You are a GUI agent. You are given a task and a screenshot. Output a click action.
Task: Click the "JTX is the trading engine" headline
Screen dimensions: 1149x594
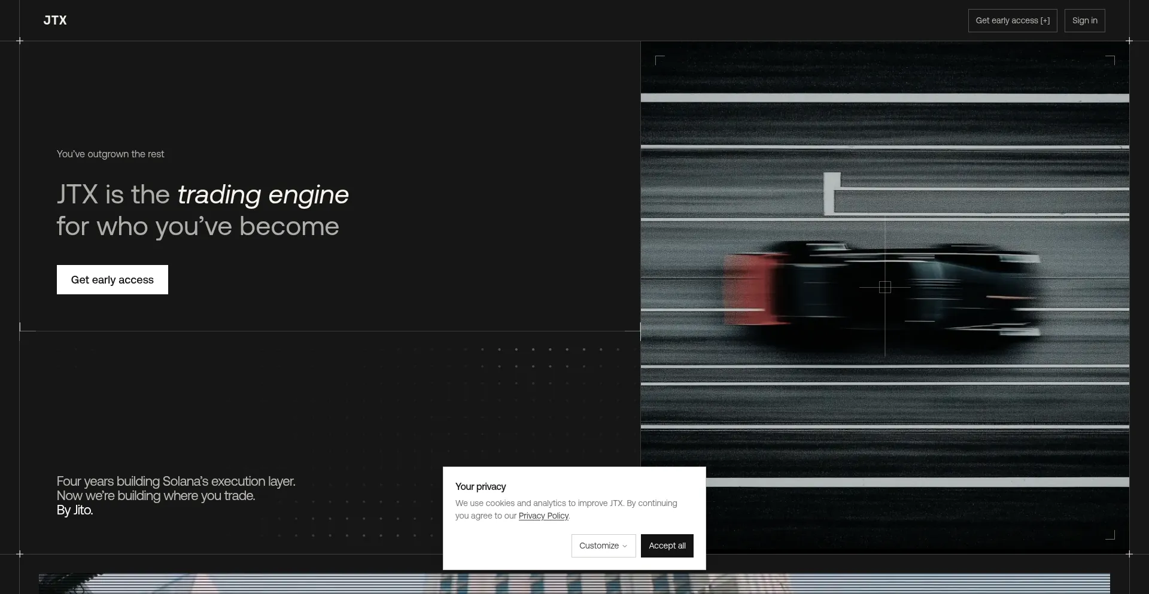[203, 194]
